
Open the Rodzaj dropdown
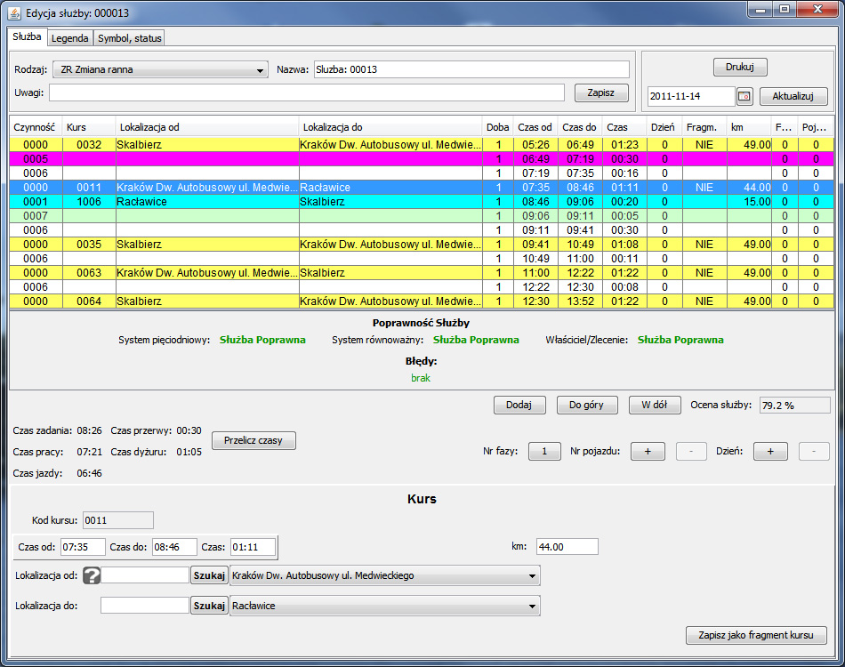(x=161, y=69)
